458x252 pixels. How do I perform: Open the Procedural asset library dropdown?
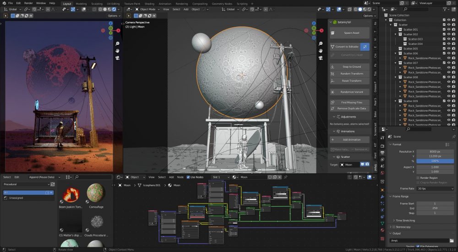tap(26, 184)
